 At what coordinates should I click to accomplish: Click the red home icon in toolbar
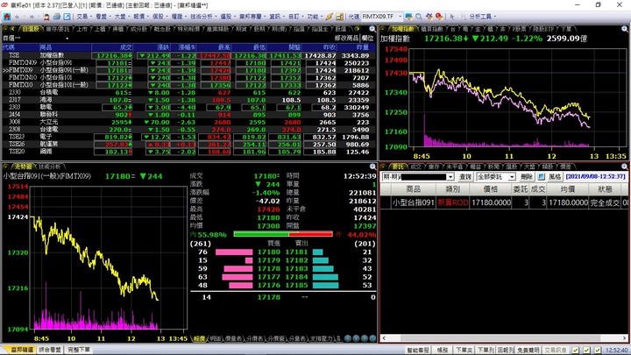coord(7,17)
